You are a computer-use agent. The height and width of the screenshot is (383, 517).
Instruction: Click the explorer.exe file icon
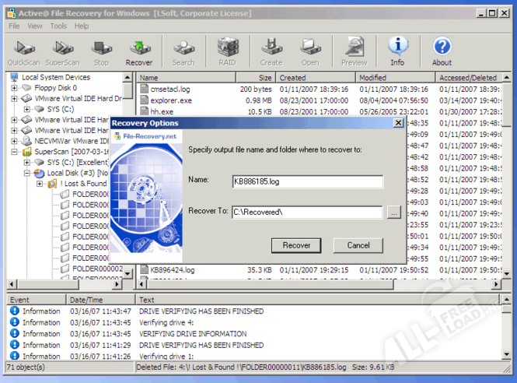click(x=144, y=100)
